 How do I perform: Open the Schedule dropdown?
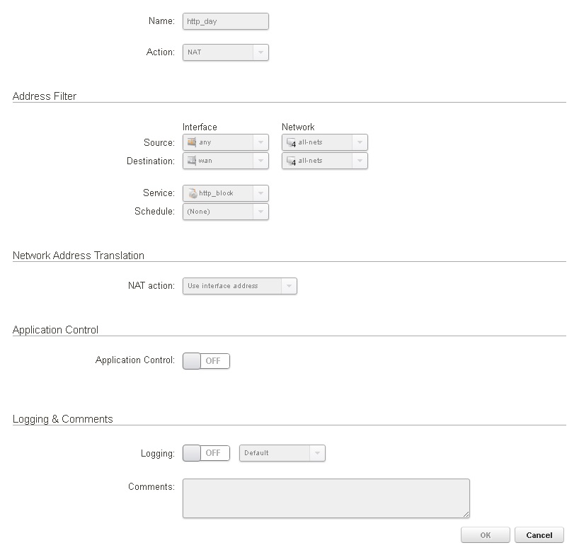click(260, 212)
